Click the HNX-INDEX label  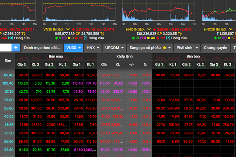click(135, 30)
